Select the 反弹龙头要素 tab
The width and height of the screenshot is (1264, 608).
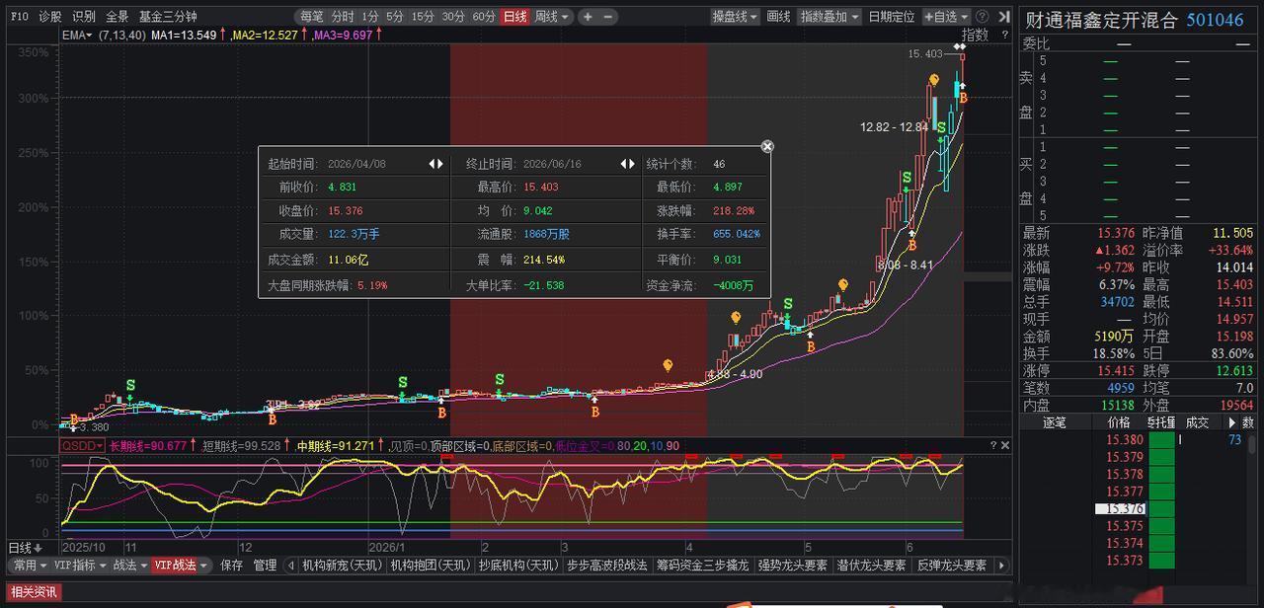[952, 566]
